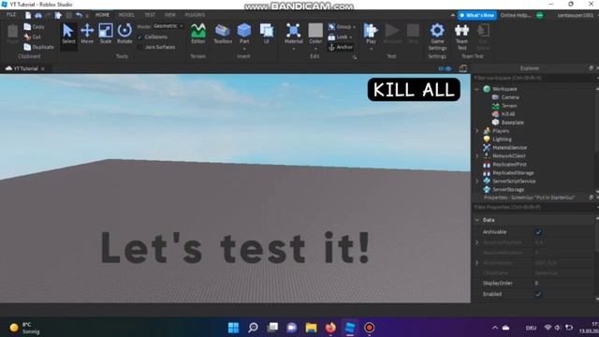599x337 pixels.
Task: Select Baseplate in the Explorer
Action: (x=512, y=123)
